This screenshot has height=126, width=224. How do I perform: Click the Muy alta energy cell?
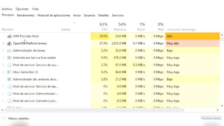(192, 43)
